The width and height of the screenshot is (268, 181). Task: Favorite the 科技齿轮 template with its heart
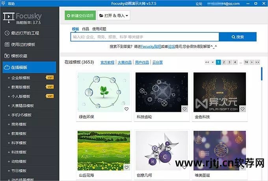tap(184, 109)
